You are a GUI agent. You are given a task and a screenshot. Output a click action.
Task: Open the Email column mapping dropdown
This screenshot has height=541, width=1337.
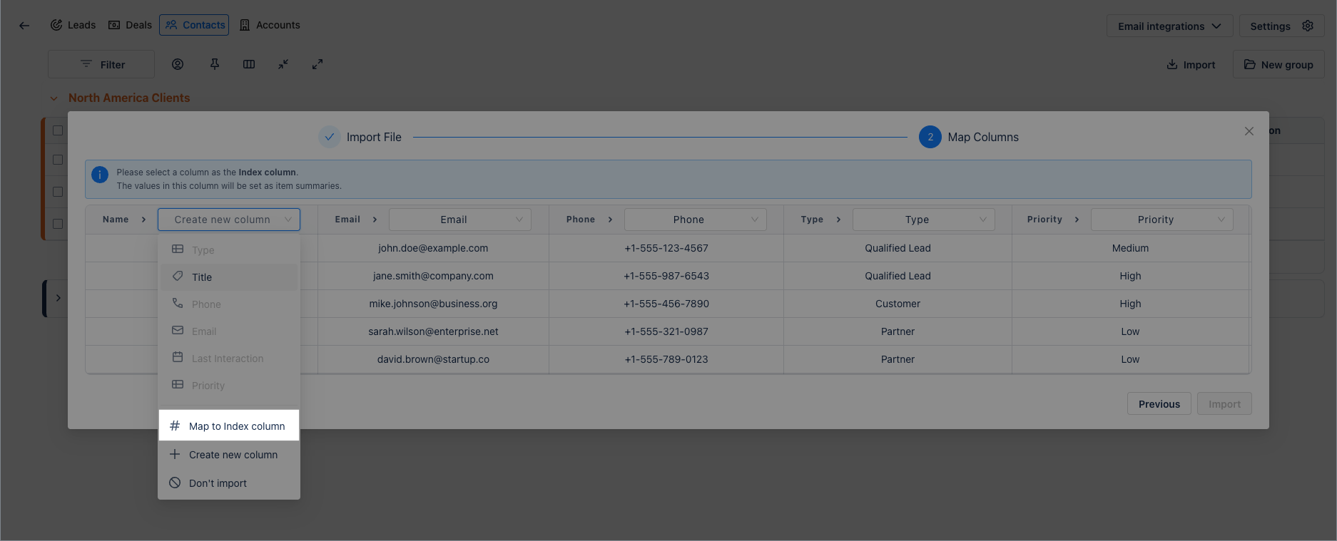click(x=459, y=220)
